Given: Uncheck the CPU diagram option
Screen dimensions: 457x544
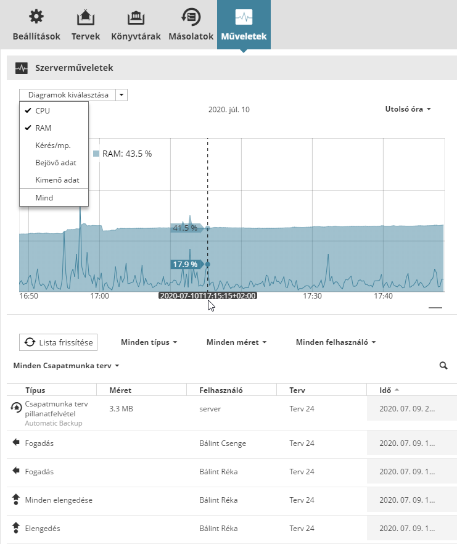Looking at the screenshot, I should click(x=43, y=111).
